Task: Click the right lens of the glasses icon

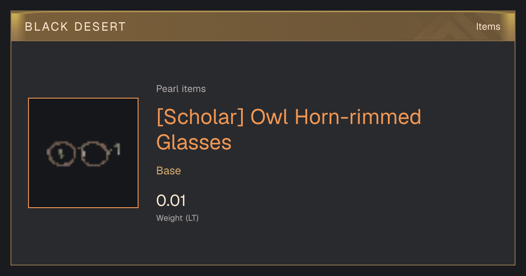Action: coord(94,153)
